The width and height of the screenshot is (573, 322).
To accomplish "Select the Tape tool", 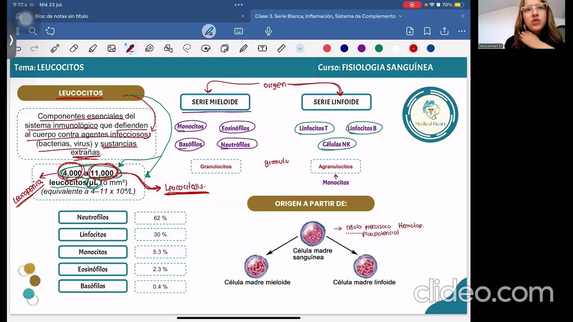I will point(150,48).
